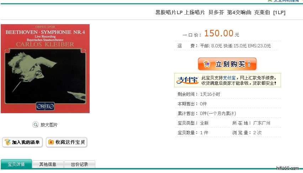
Task: Click the magnifier icon below album cover
Action: (35, 125)
